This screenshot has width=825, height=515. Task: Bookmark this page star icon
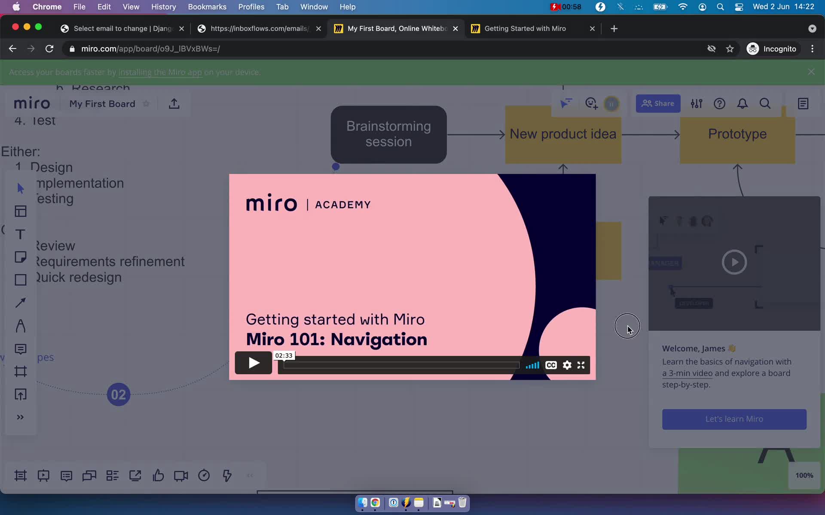(730, 48)
